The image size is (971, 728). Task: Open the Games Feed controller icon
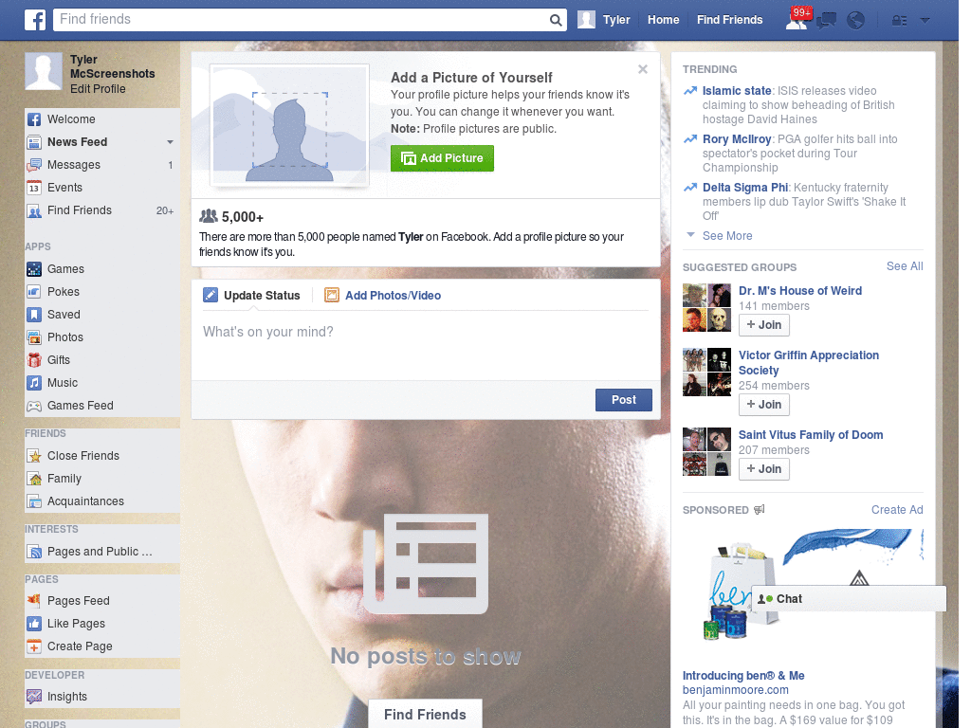coord(34,406)
